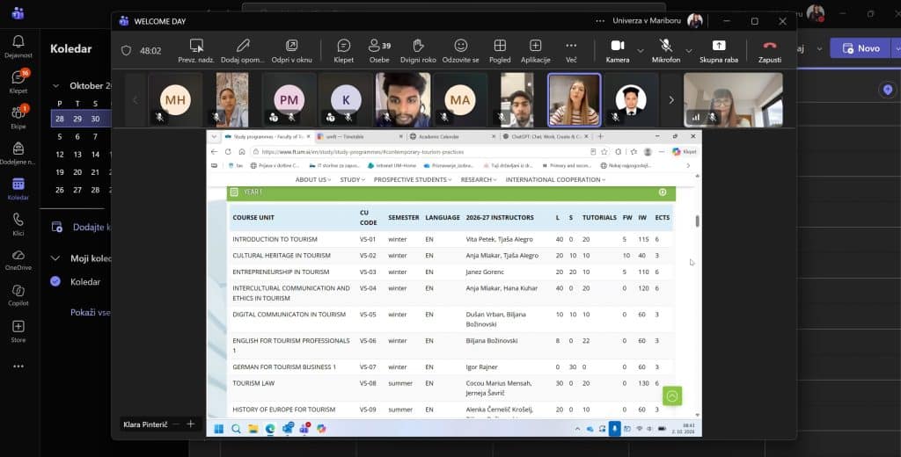Select participant tile MA
This screenshot has height=457, width=901.
point(459,100)
